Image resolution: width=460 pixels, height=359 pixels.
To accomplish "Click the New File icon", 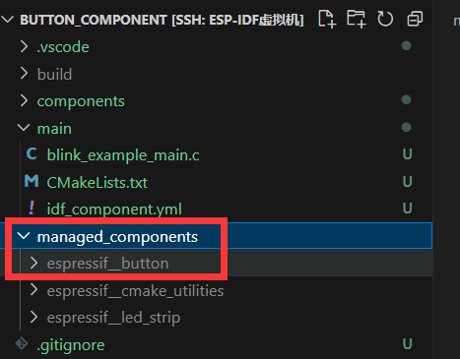I will pyautogui.click(x=327, y=19).
